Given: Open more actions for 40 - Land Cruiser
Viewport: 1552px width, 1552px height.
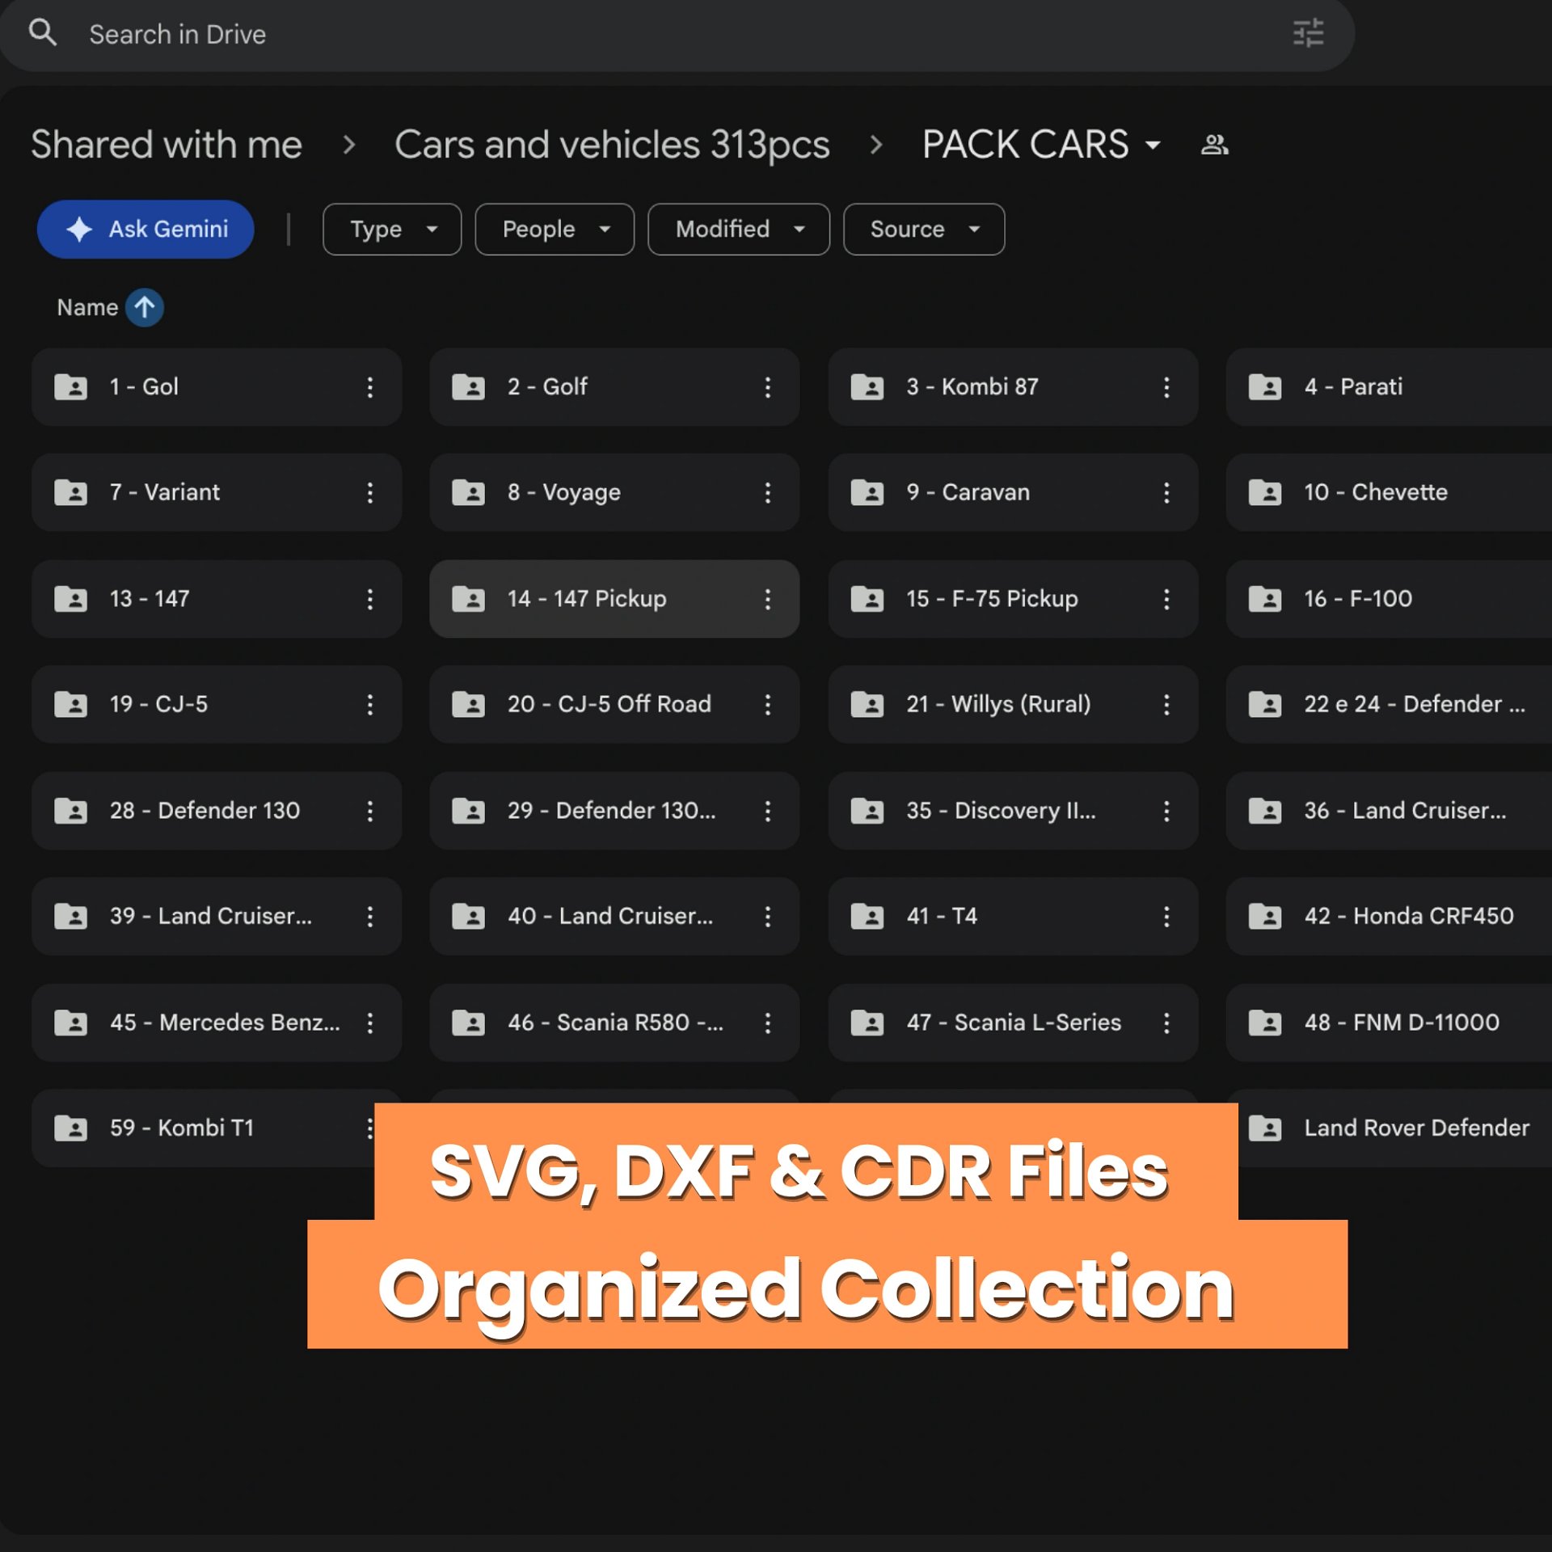Looking at the screenshot, I should coord(768,916).
